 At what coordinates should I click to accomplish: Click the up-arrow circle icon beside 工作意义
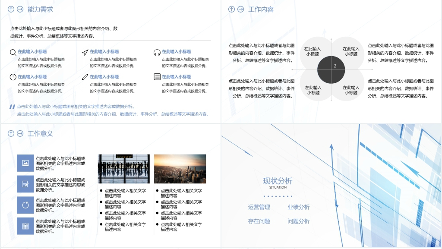[x=11, y=133]
